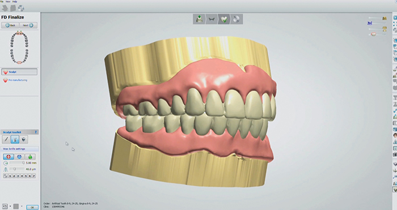Viewport: 397px width, 210px height.
Task: Select the Sculpt workflow step
Action: (19, 72)
